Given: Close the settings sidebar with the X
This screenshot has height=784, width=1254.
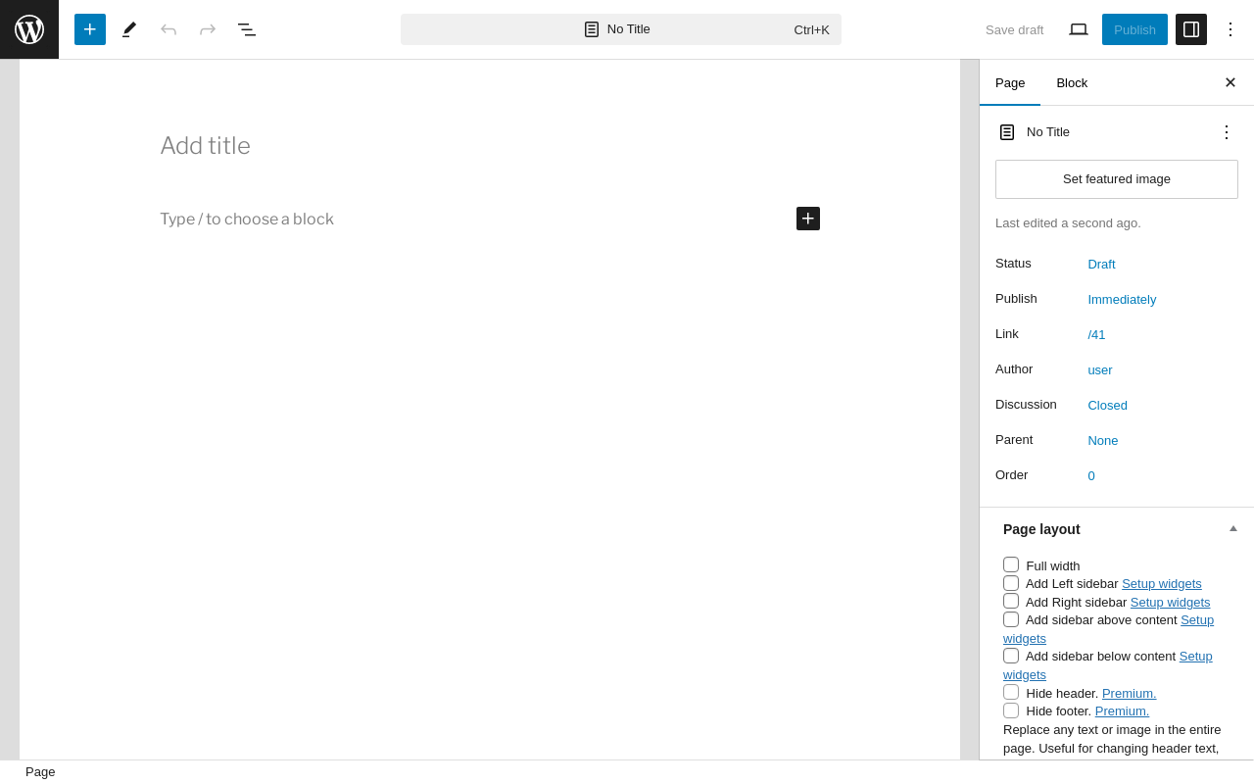Looking at the screenshot, I should tap(1230, 82).
